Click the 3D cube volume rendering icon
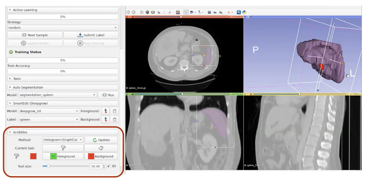Image resolution: width=373 pixels, height=181 pixels. pyautogui.click(x=147, y=12)
